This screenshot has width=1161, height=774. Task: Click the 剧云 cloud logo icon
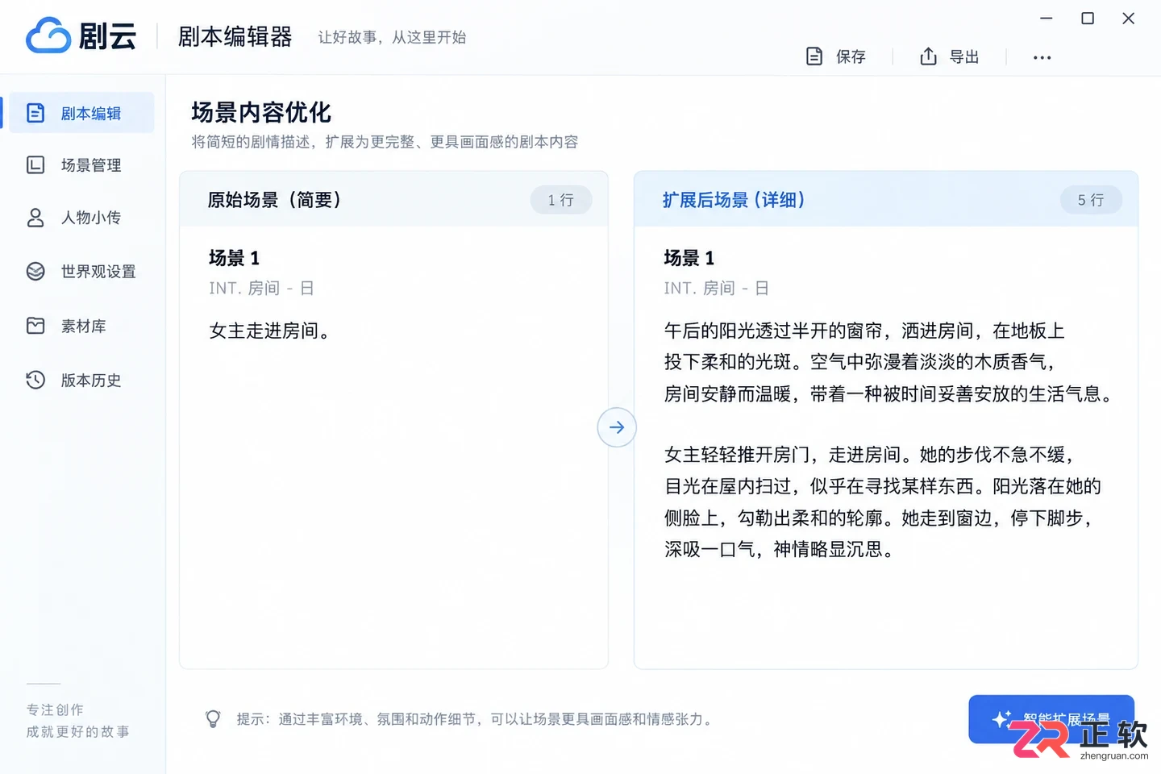[x=48, y=35]
